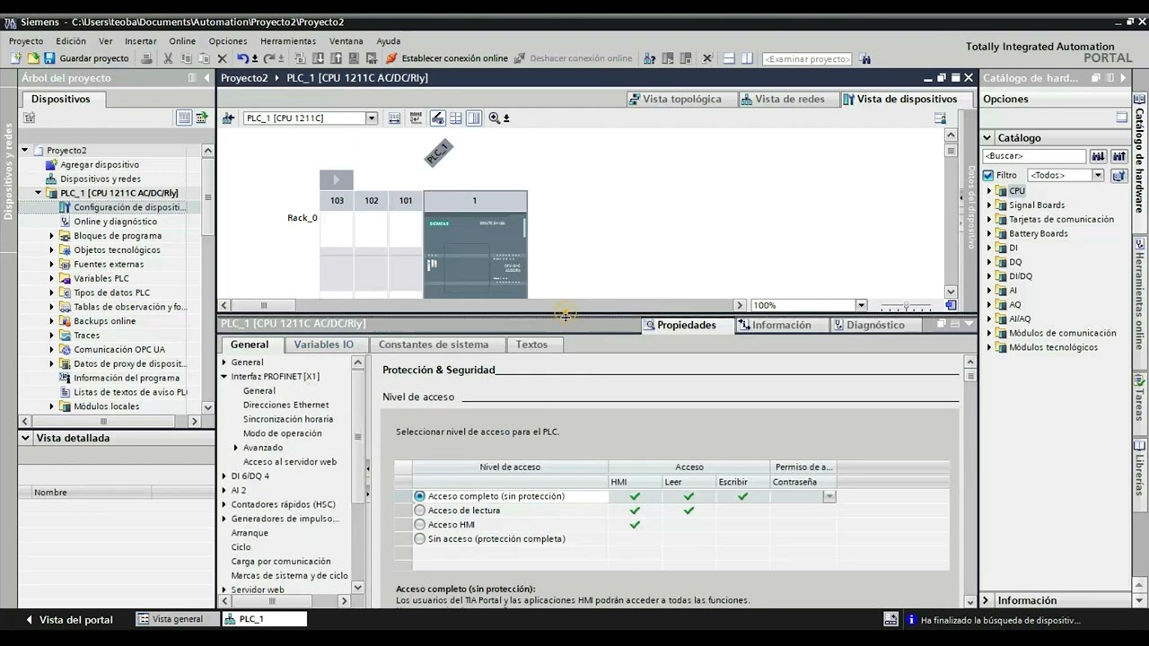Open Agregar dispositivo in project tree
1149x646 pixels.
point(99,165)
